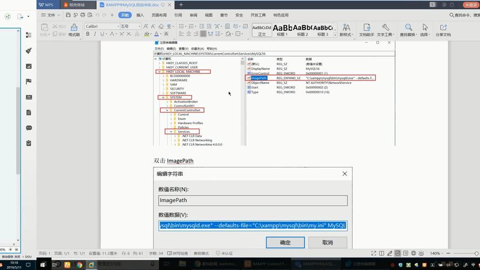Open the 查找替换 find and replace dropdown

(408, 30)
